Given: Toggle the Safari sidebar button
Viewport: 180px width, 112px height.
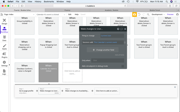Looking at the screenshot, I should click(x=22, y=6).
